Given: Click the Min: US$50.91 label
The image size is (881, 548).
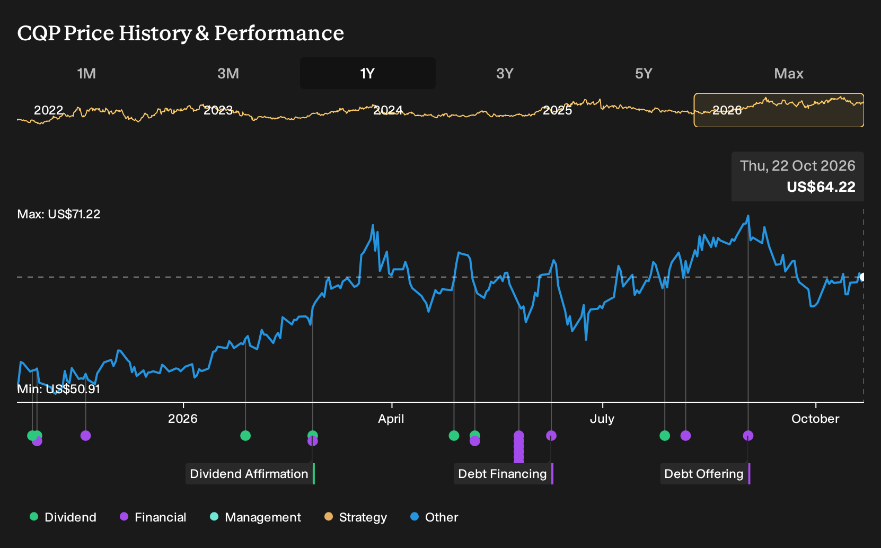Looking at the screenshot, I should tap(59, 389).
